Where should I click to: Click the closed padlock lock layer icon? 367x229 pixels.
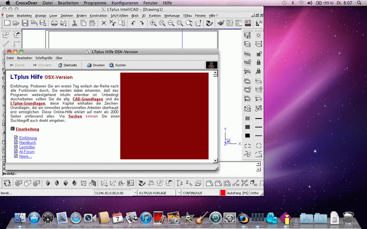coord(258,62)
